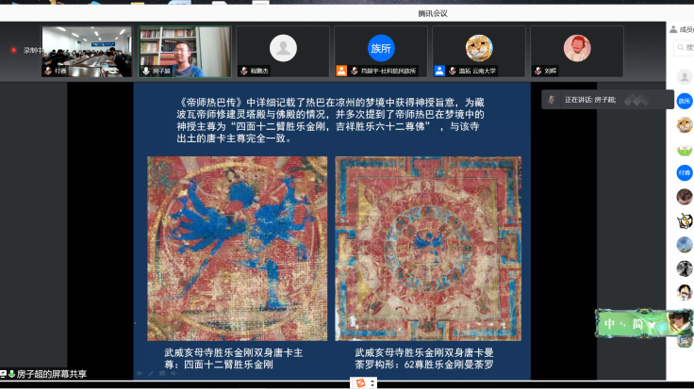
Task: Click the blue person icon beside 温拓
Action: coord(439,71)
